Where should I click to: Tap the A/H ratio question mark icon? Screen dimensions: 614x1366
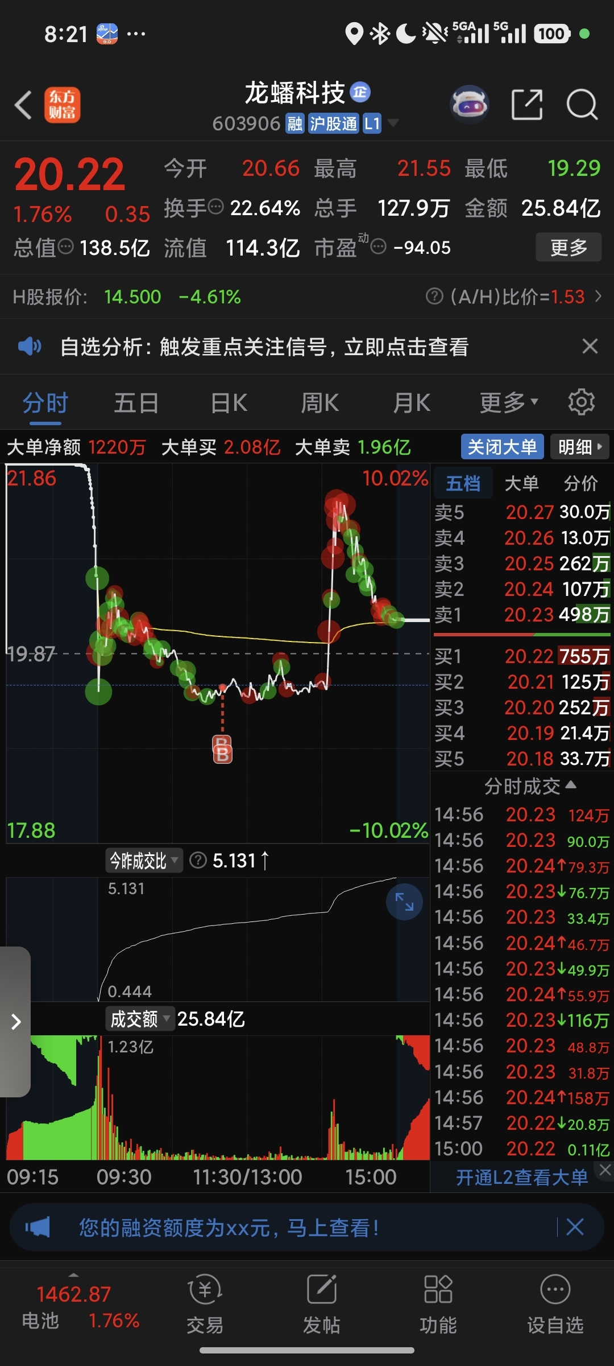tap(434, 297)
